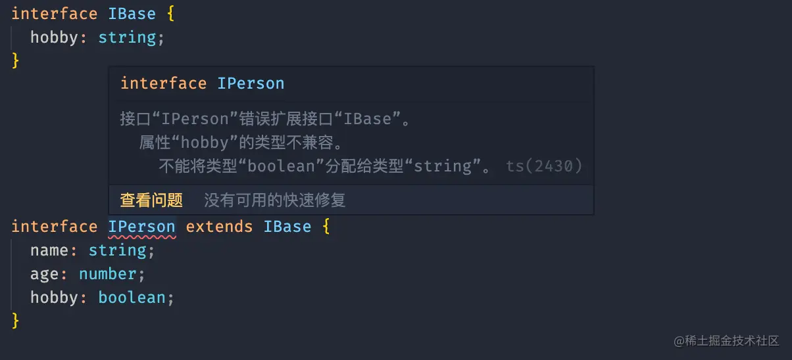This screenshot has height=360, width=792.
Task: Click the closing brace of IBase interface
Action: pyautogui.click(x=16, y=61)
